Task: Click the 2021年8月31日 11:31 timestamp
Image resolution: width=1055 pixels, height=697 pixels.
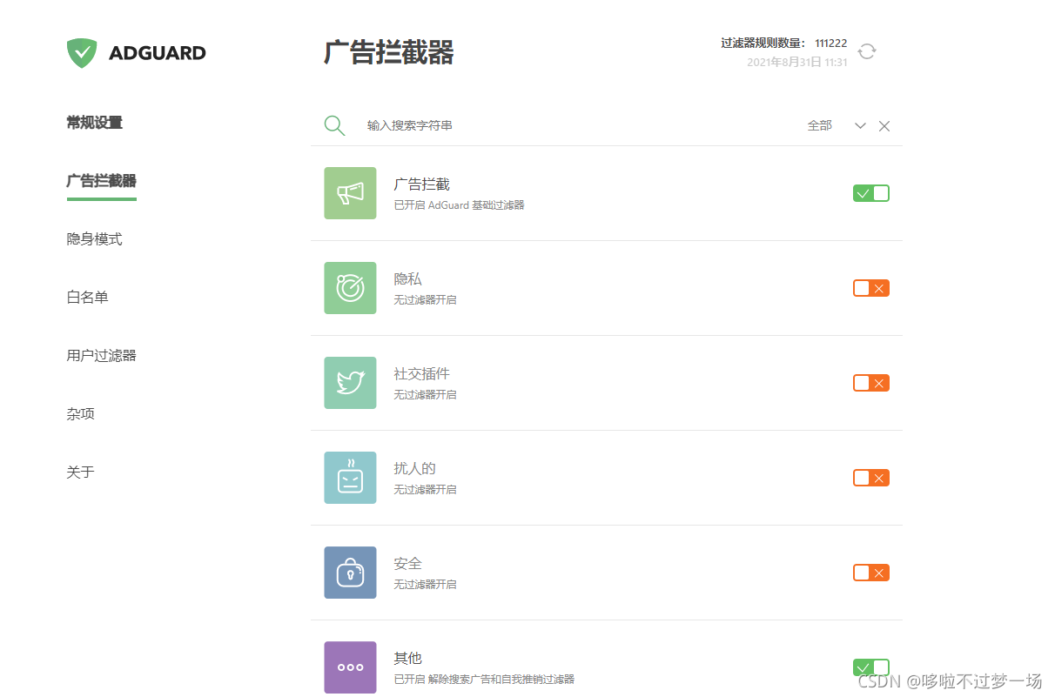Action: 797,63
